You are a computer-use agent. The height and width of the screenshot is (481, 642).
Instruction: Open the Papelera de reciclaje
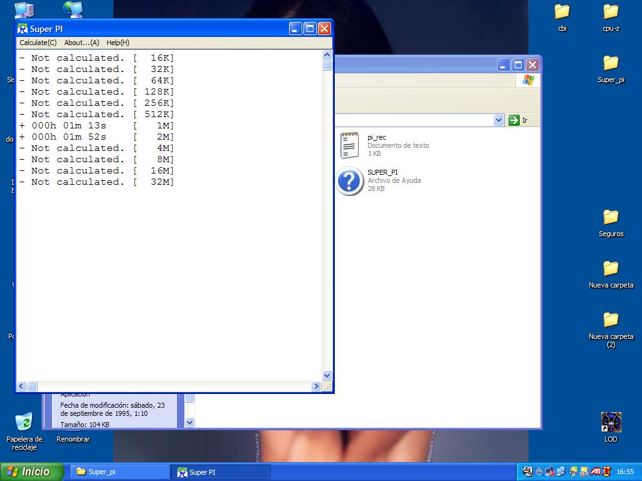(24, 422)
